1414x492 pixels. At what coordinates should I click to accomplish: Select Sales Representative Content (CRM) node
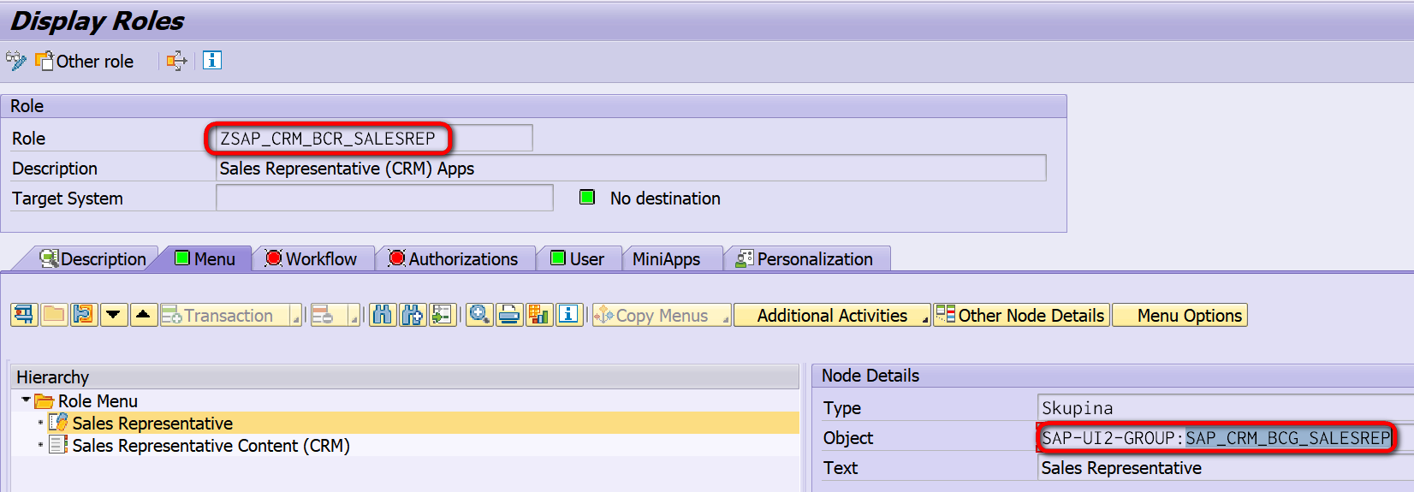pyautogui.click(x=211, y=445)
